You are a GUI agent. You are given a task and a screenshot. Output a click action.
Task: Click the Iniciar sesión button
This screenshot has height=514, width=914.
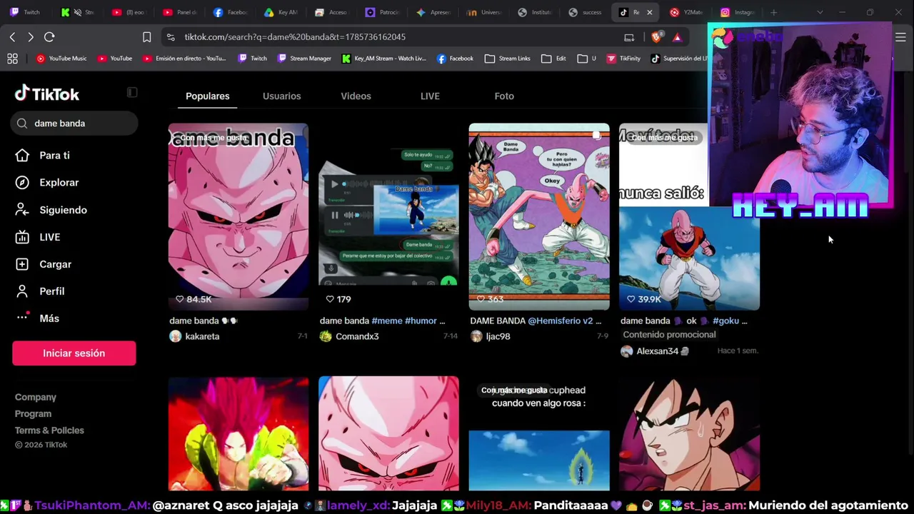(x=74, y=353)
